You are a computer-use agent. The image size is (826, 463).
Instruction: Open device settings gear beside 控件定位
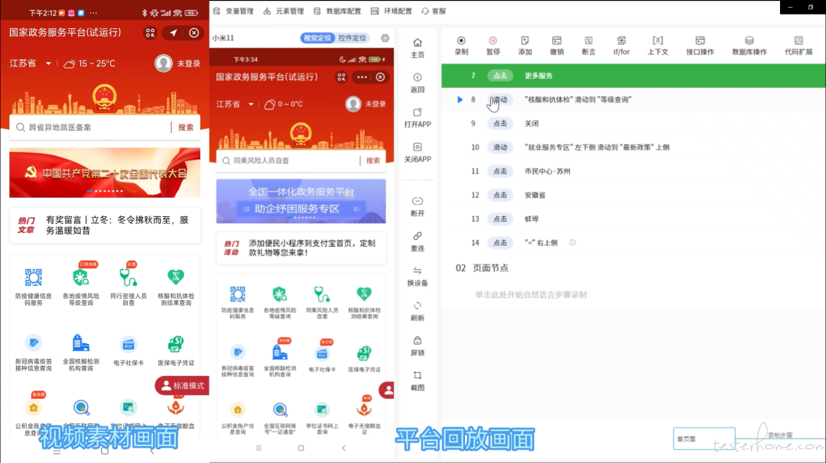[x=385, y=38]
